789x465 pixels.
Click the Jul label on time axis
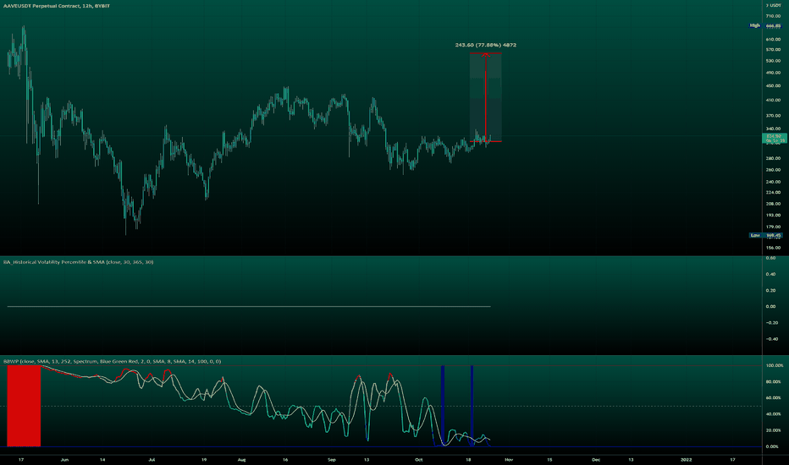(152, 459)
